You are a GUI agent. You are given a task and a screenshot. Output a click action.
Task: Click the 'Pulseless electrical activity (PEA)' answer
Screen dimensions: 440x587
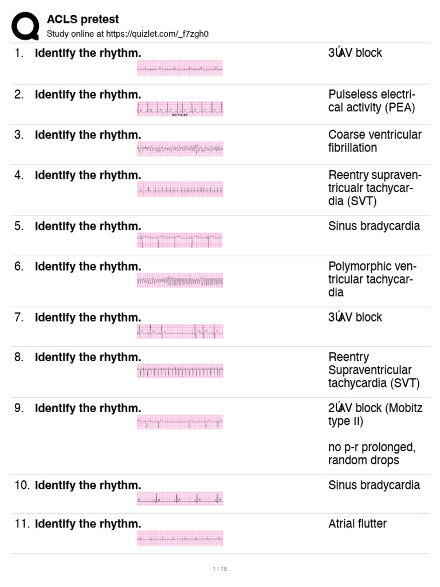pos(372,101)
